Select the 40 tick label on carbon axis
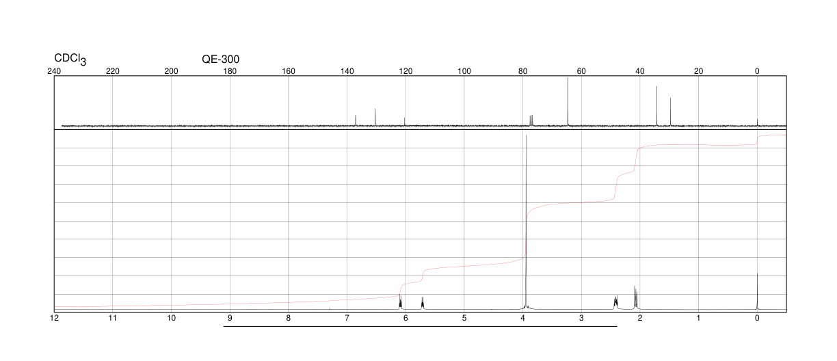The image size is (837, 361). point(640,71)
